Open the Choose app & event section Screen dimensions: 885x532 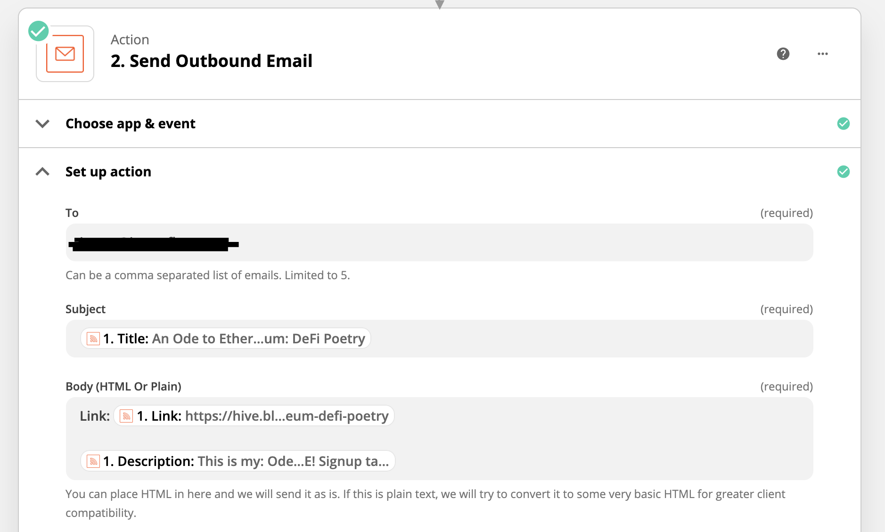pos(440,124)
